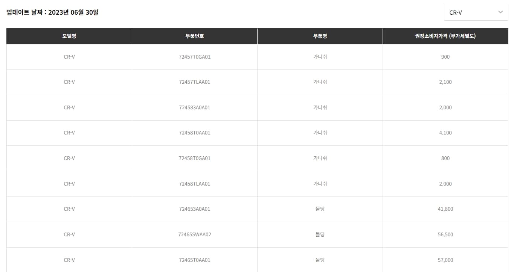This screenshot has width=514, height=272.
Task: Click the 부품명 column header
Action: coord(320,36)
